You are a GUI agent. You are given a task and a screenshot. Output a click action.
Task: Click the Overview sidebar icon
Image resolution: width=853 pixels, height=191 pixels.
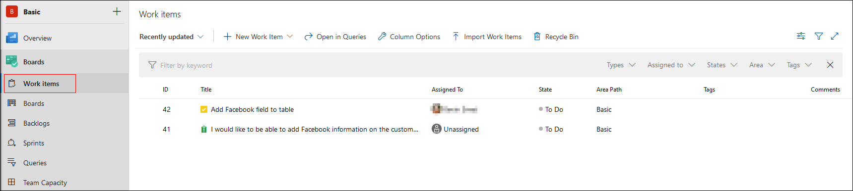pos(12,38)
